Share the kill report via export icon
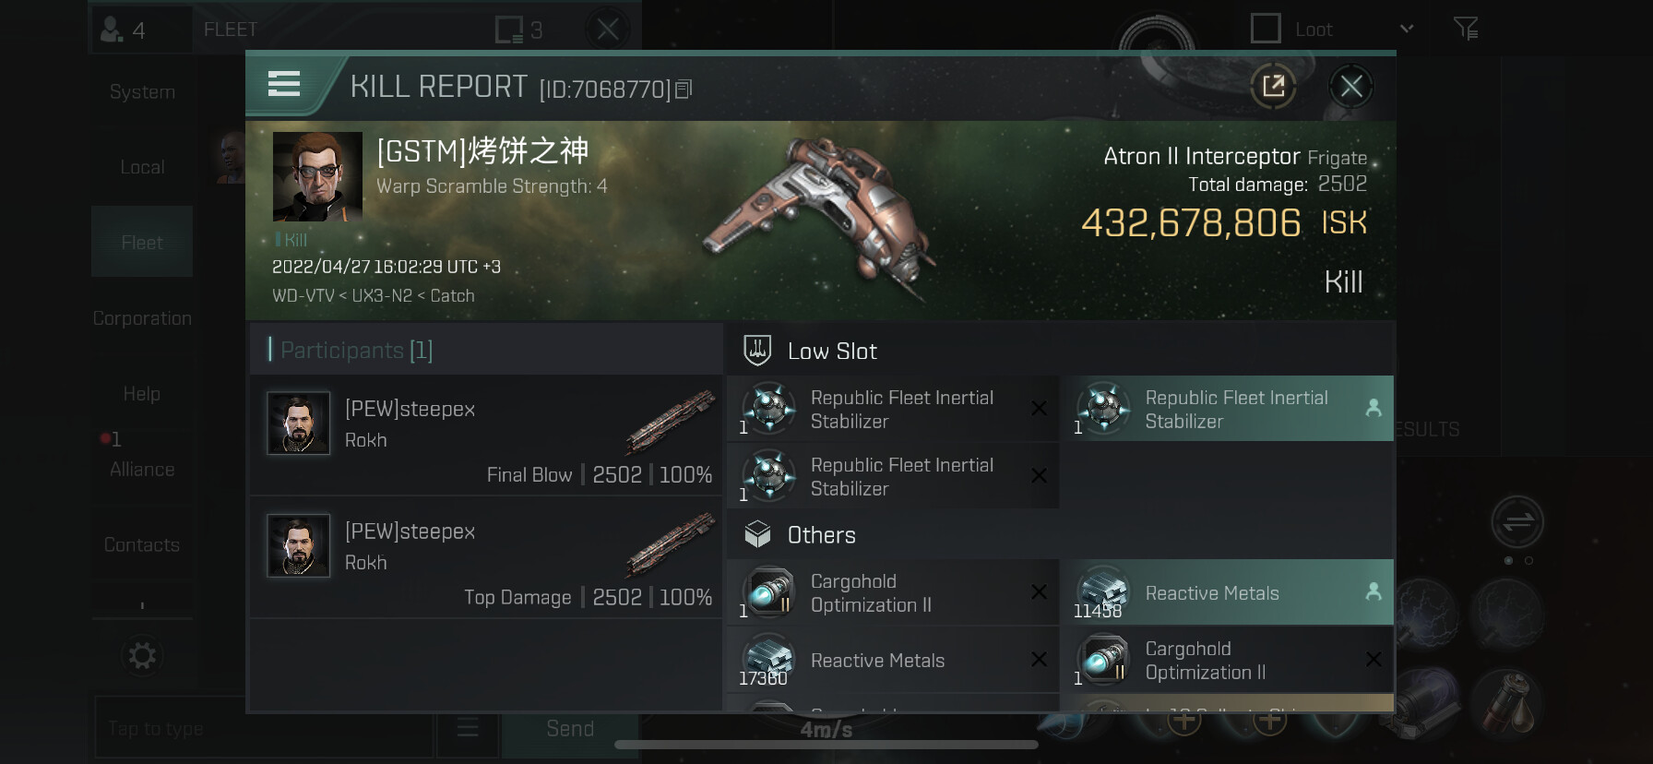Viewport: 1653px width, 764px height. (1273, 87)
